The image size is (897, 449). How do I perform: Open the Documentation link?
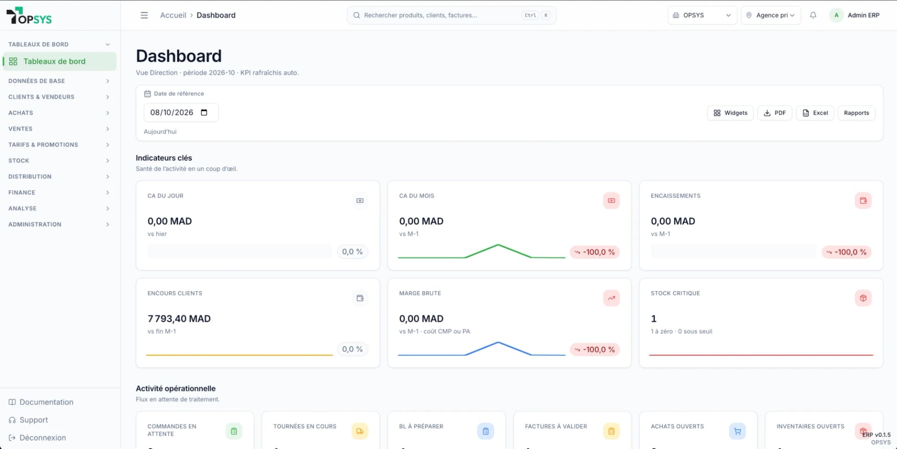coord(41,402)
